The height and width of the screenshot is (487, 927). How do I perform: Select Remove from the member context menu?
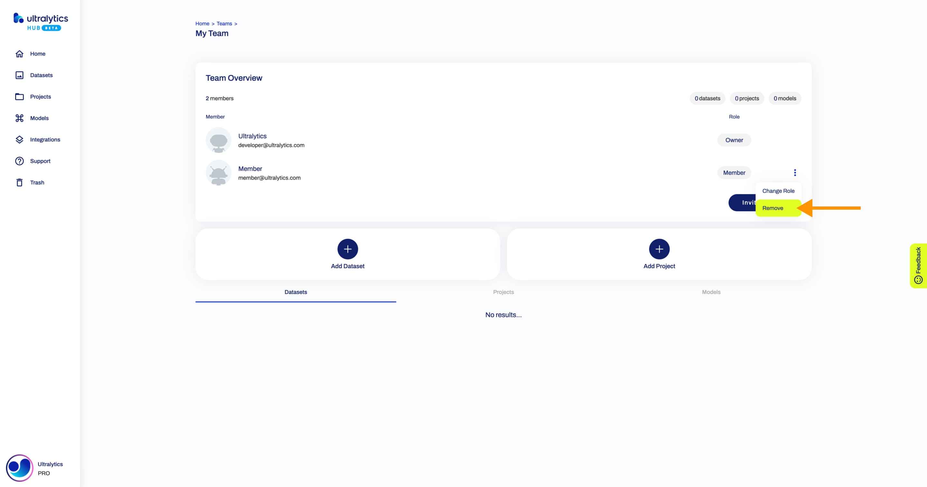(x=773, y=208)
